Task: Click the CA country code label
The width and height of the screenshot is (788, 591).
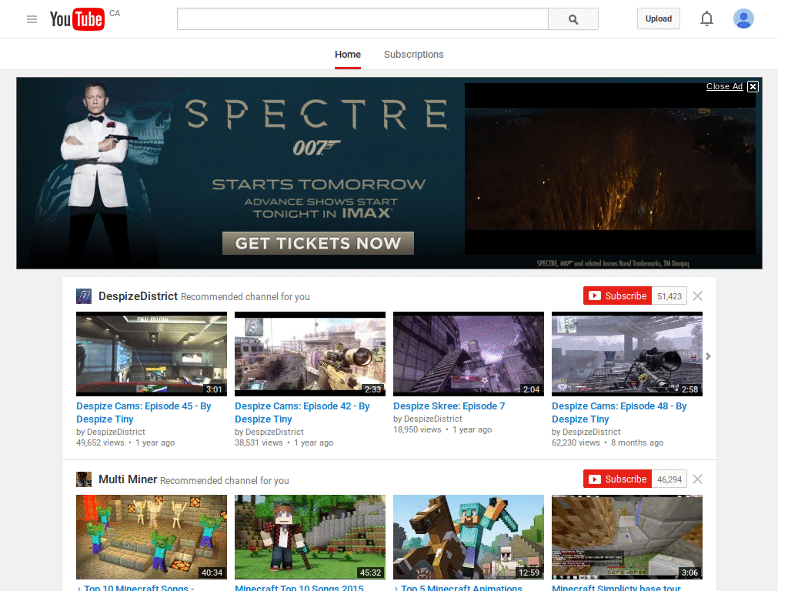Action: 115,13
